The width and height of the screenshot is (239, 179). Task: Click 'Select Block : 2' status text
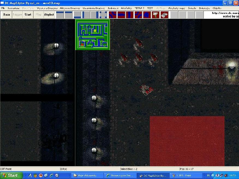click(x=129, y=169)
